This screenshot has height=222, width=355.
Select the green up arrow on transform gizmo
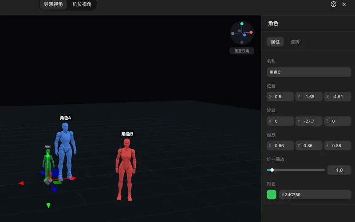coord(48,155)
